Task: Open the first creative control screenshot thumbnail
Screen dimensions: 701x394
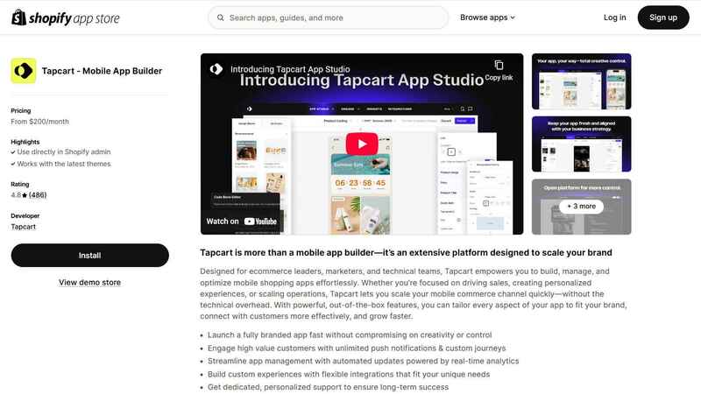Action: (x=581, y=81)
